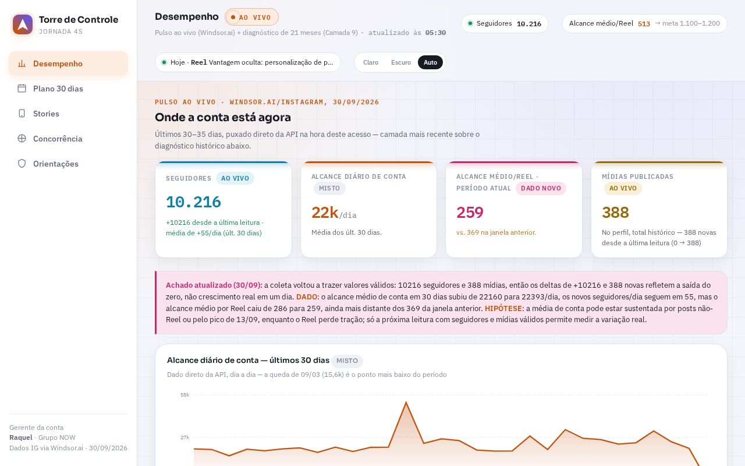Image resolution: width=745 pixels, height=466 pixels.
Task: Click the JORNADA 4S subtitle
Action: 61,31
